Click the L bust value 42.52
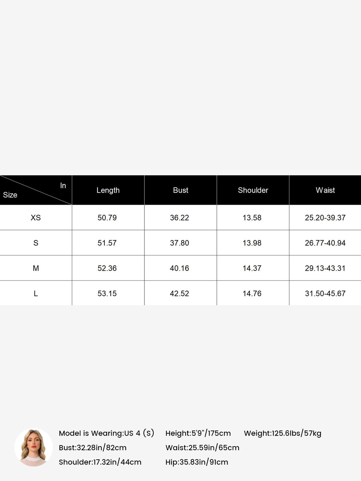Screen dimensions: 361x481 (180, 293)
